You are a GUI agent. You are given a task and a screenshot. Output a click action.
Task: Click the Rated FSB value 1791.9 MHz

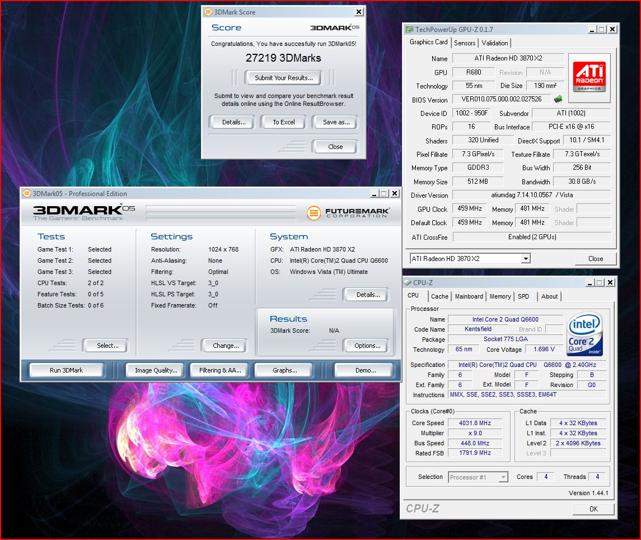475,453
